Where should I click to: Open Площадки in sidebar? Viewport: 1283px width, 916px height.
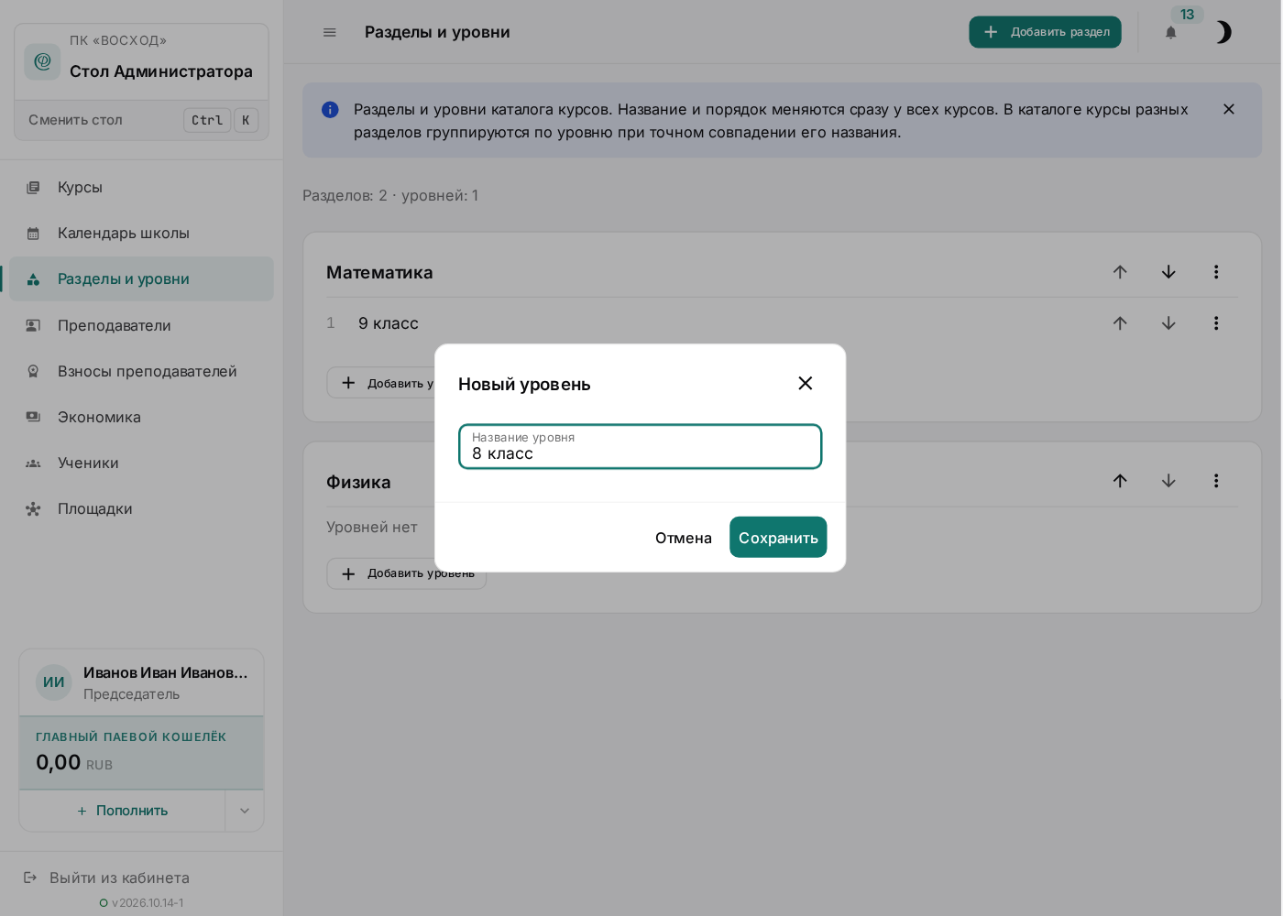click(x=141, y=508)
